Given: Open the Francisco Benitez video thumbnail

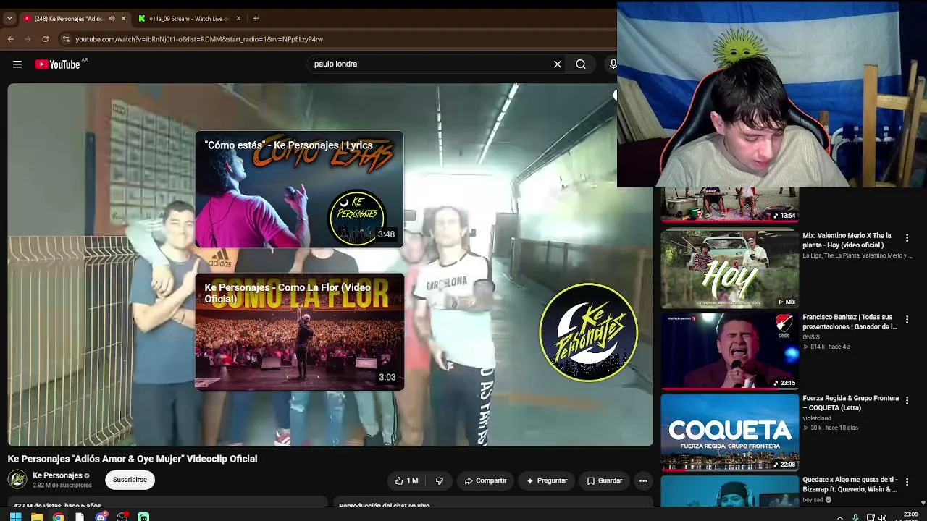Looking at the screenshot, I should pos(730,351).
